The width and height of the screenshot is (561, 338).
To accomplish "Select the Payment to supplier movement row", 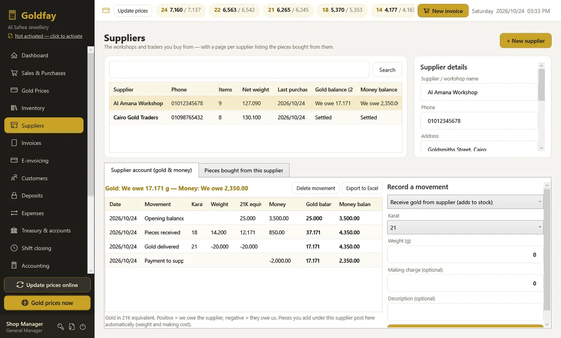I will click(244, 261).
